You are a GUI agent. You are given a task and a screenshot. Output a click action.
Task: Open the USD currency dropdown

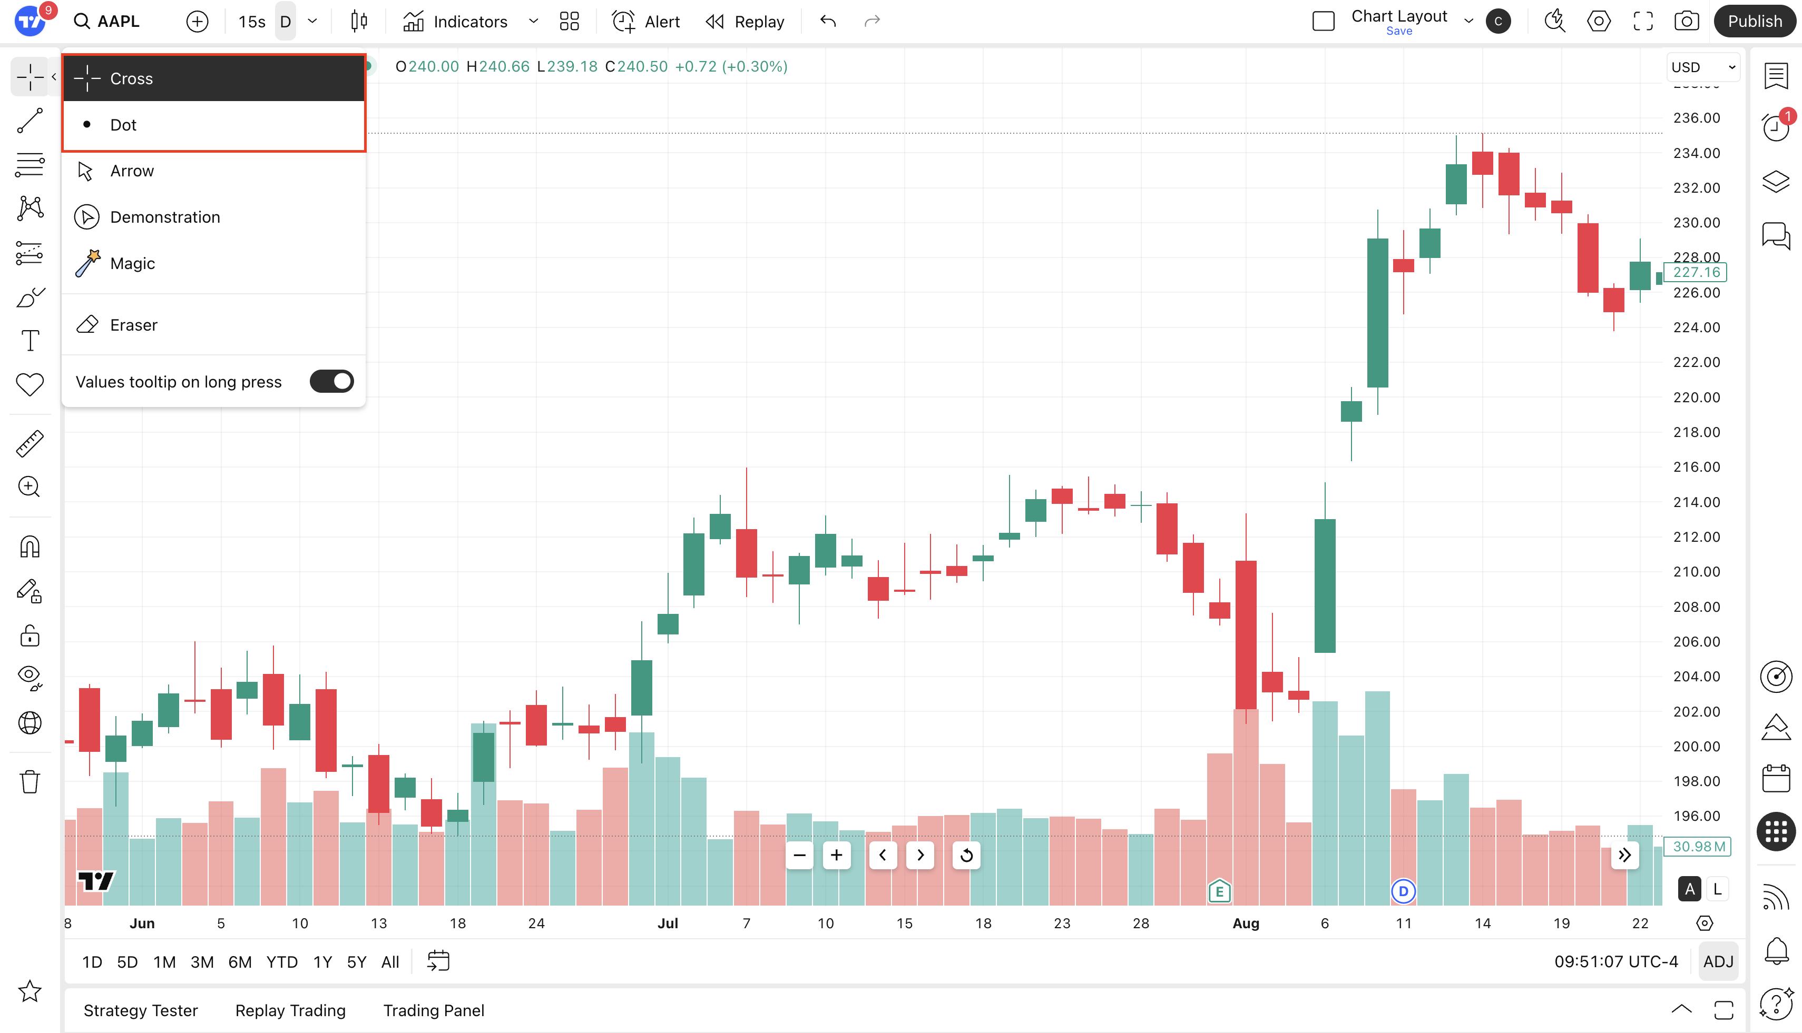(x=1702, y=67)
